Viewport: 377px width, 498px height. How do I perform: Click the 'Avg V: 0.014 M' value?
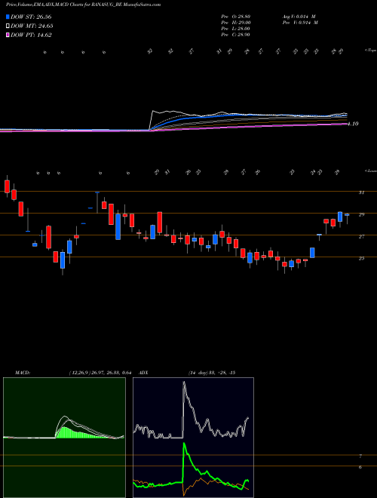(299, 17)
